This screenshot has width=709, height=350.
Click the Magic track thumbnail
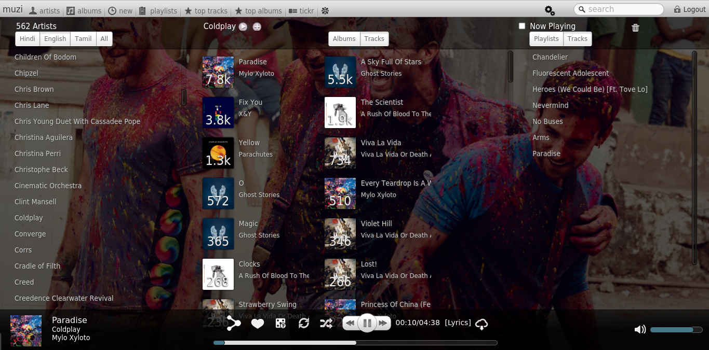[218, 234]
